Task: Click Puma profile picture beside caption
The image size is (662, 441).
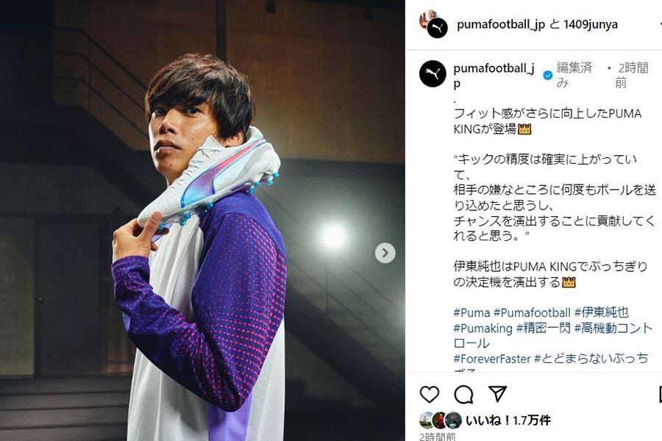Action: coord(433,73)
